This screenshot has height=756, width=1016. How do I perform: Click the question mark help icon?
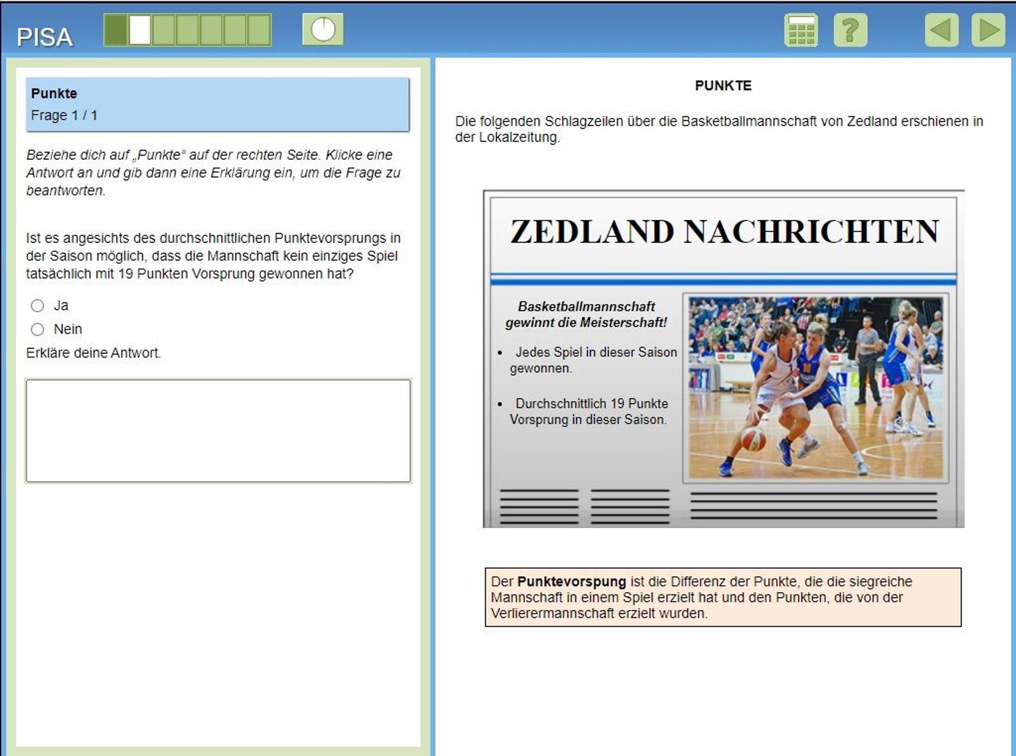pyautogui.click(x=850, y=30)
